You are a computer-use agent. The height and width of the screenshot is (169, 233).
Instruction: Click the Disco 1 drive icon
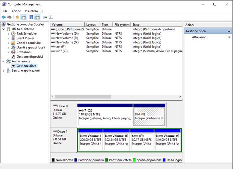(x=55, y=131)
